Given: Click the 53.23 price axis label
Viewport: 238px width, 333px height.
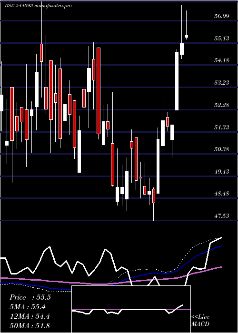Looking at the screenshot, I should click(222, 83).
